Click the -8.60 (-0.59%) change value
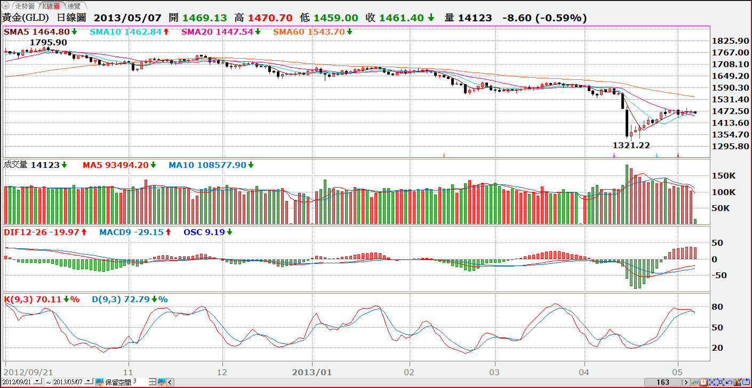The width and height of the screenshot is (752, 388). (x=545, y=18)
